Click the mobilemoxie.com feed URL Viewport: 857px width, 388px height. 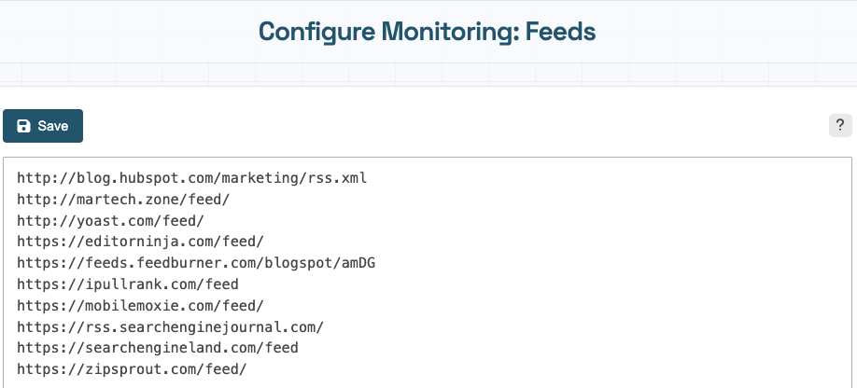tap(140, 306)
